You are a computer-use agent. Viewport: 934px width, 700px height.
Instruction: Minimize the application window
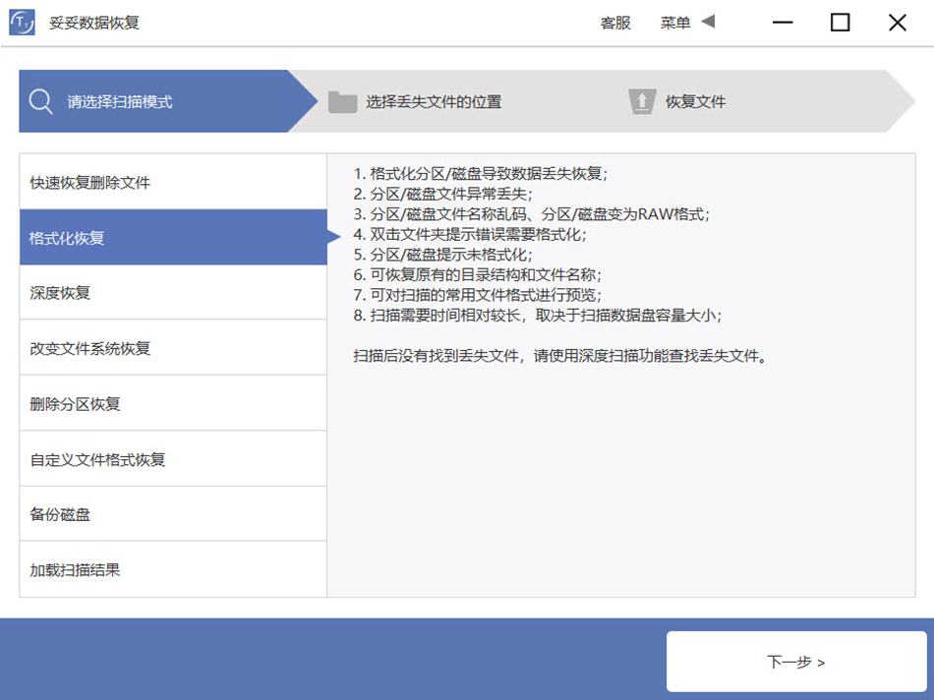click(783, 23)
